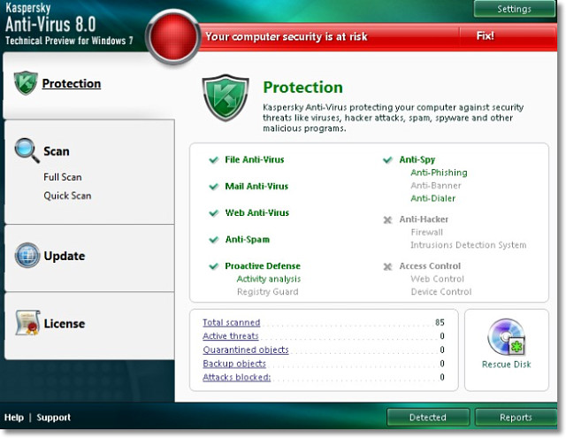The image size is (566, 438).
Task: Click Anti-Banner sub-item
Action: coord(436,186)
